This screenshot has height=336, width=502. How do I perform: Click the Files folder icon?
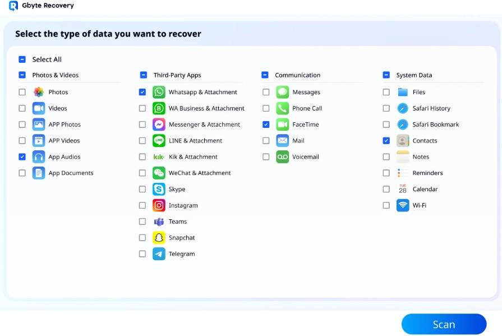(x=403, y=92)
